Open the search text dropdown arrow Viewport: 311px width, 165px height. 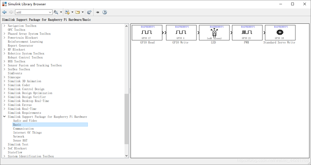point(50,12)
